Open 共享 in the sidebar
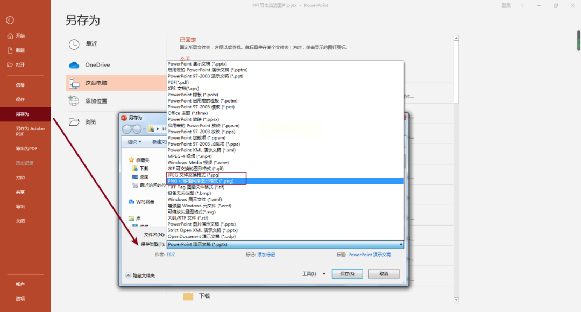This screenshot has height=312, width=581. click(x=20, y=192)
